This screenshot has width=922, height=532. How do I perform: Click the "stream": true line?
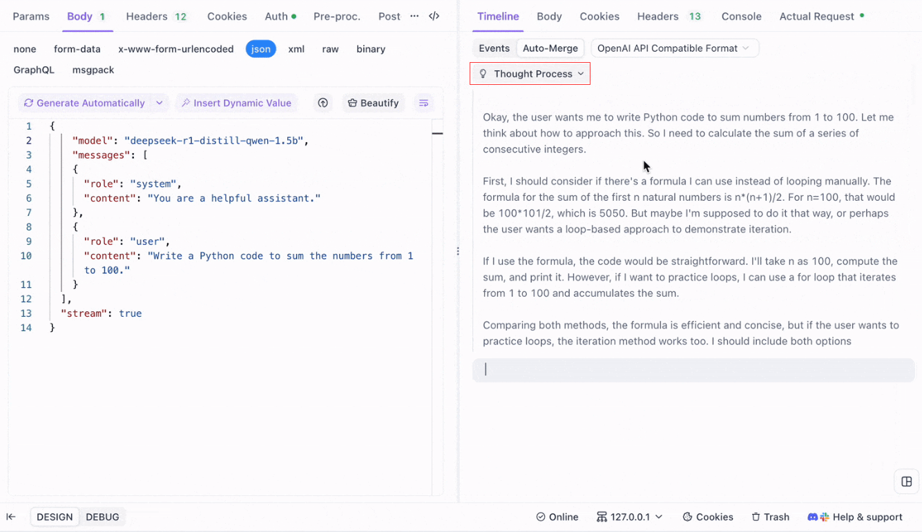click(x=101, y=313)
